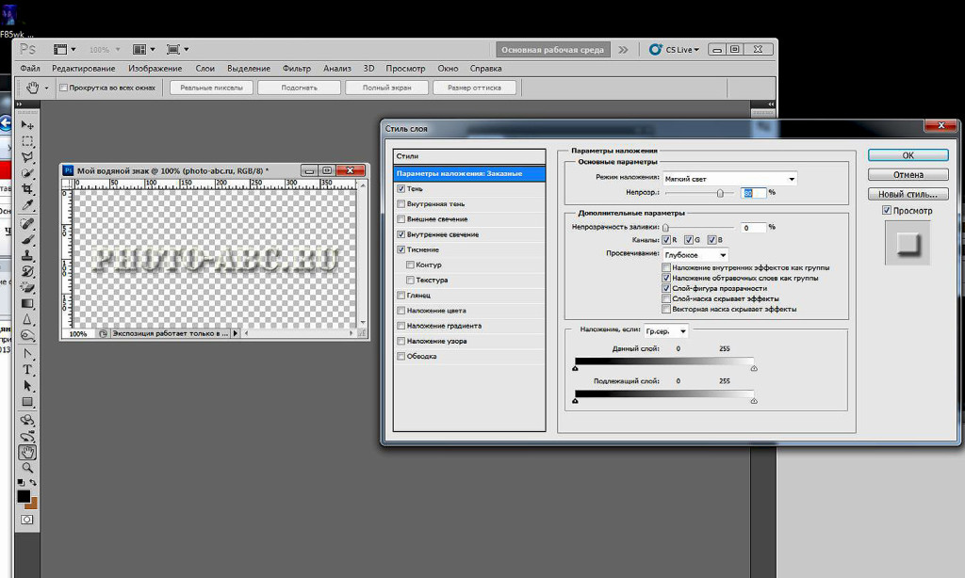Select the 3D Object Rotate tool
This screenshot has width=965, height=578.
[x=27, y=420]
